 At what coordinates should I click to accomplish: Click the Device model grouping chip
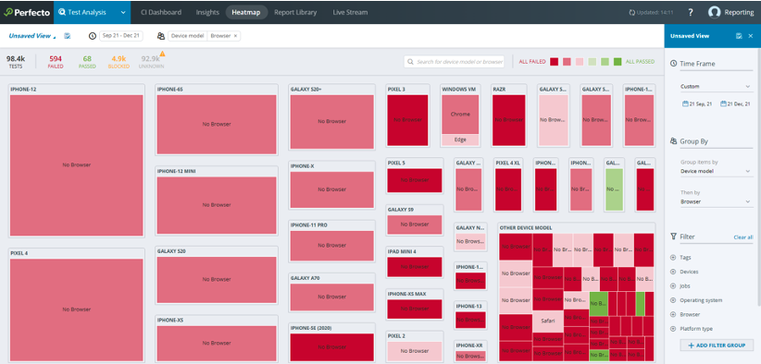click(x=187, y=36)
